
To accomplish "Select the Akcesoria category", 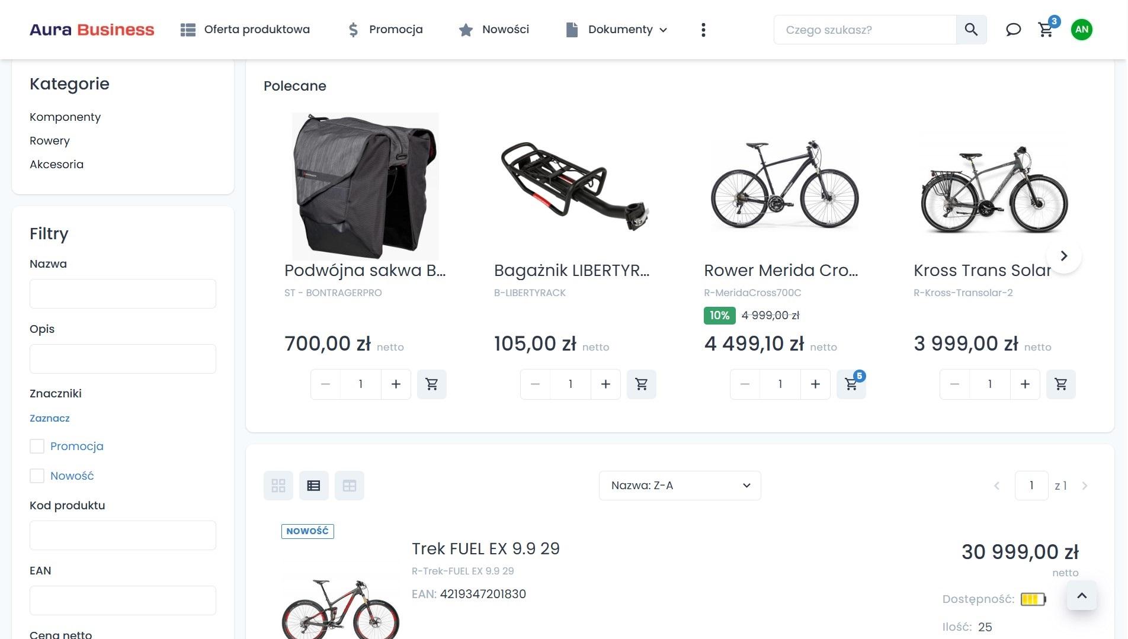I will [57, 164].
